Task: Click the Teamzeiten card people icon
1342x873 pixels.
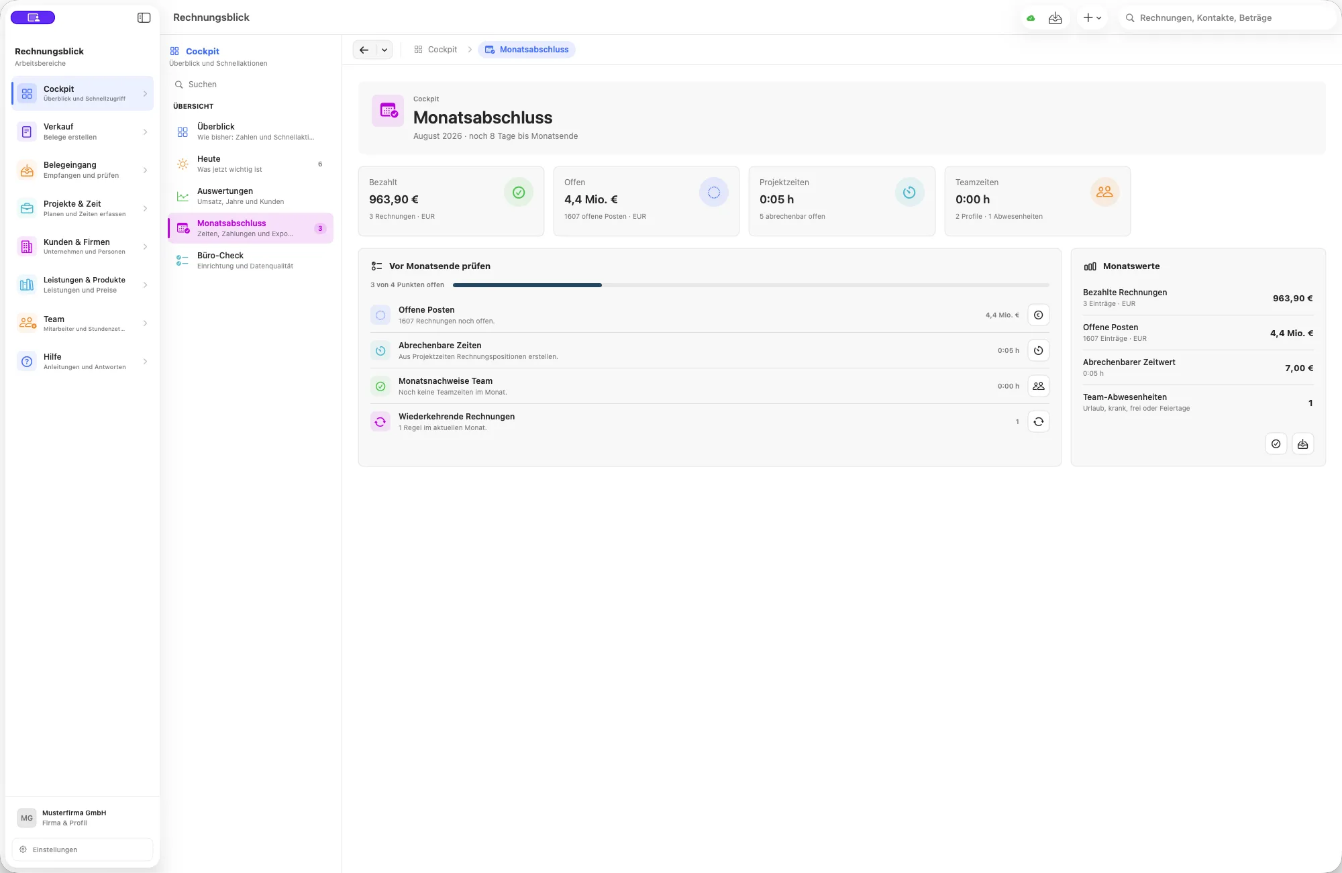Action: (x=1104, y=193)
